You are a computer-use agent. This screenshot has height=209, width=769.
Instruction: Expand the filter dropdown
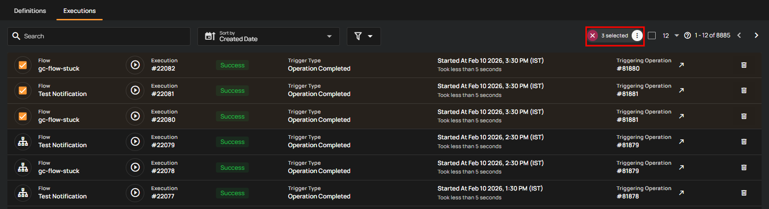[x=363, y=36]
